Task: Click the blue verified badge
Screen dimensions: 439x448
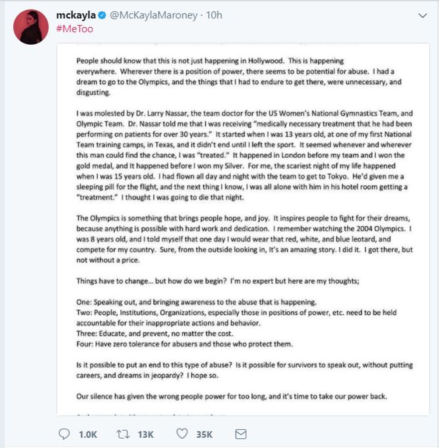Action: pyautogui.click(x=102, y=16)
